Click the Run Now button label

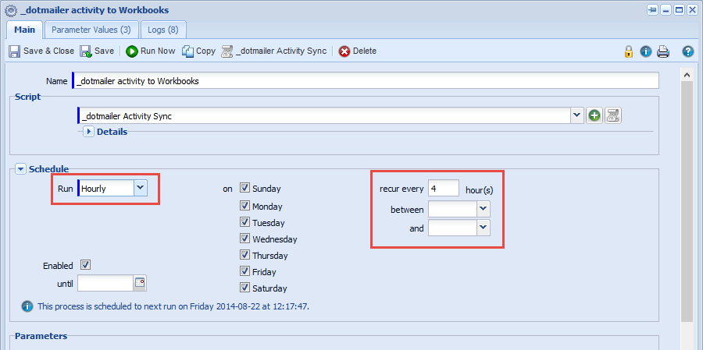[158, 51]
